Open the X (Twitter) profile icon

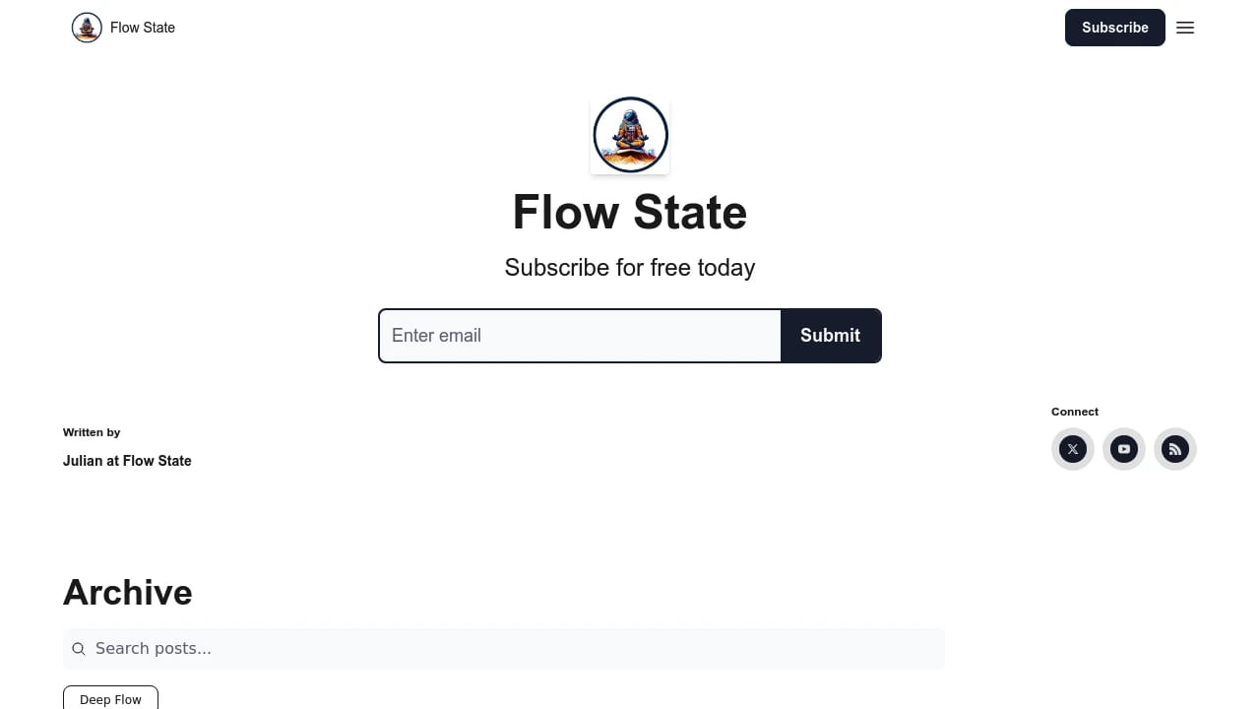tap(1073, 449)
